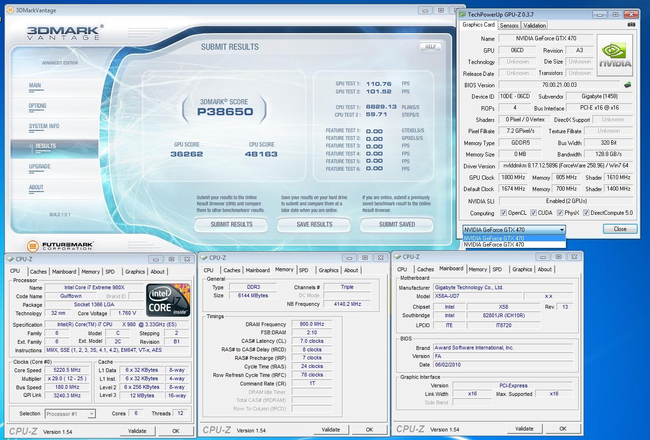Click the mainboard Model field X58A-UD7
Image resolution: width=650 pixels, height=440 pixels.
pyautogui.click(x=477, y=296)
